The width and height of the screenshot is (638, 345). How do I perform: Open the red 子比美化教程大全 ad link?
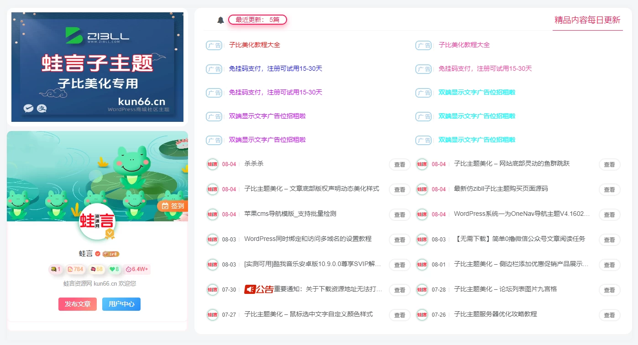point(255,45)
